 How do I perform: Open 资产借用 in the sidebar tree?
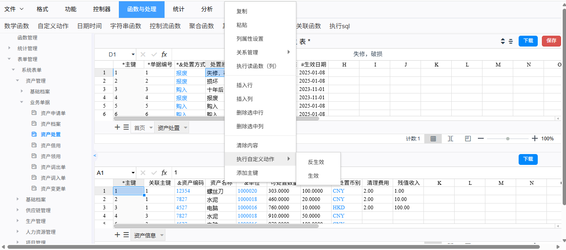50,145
